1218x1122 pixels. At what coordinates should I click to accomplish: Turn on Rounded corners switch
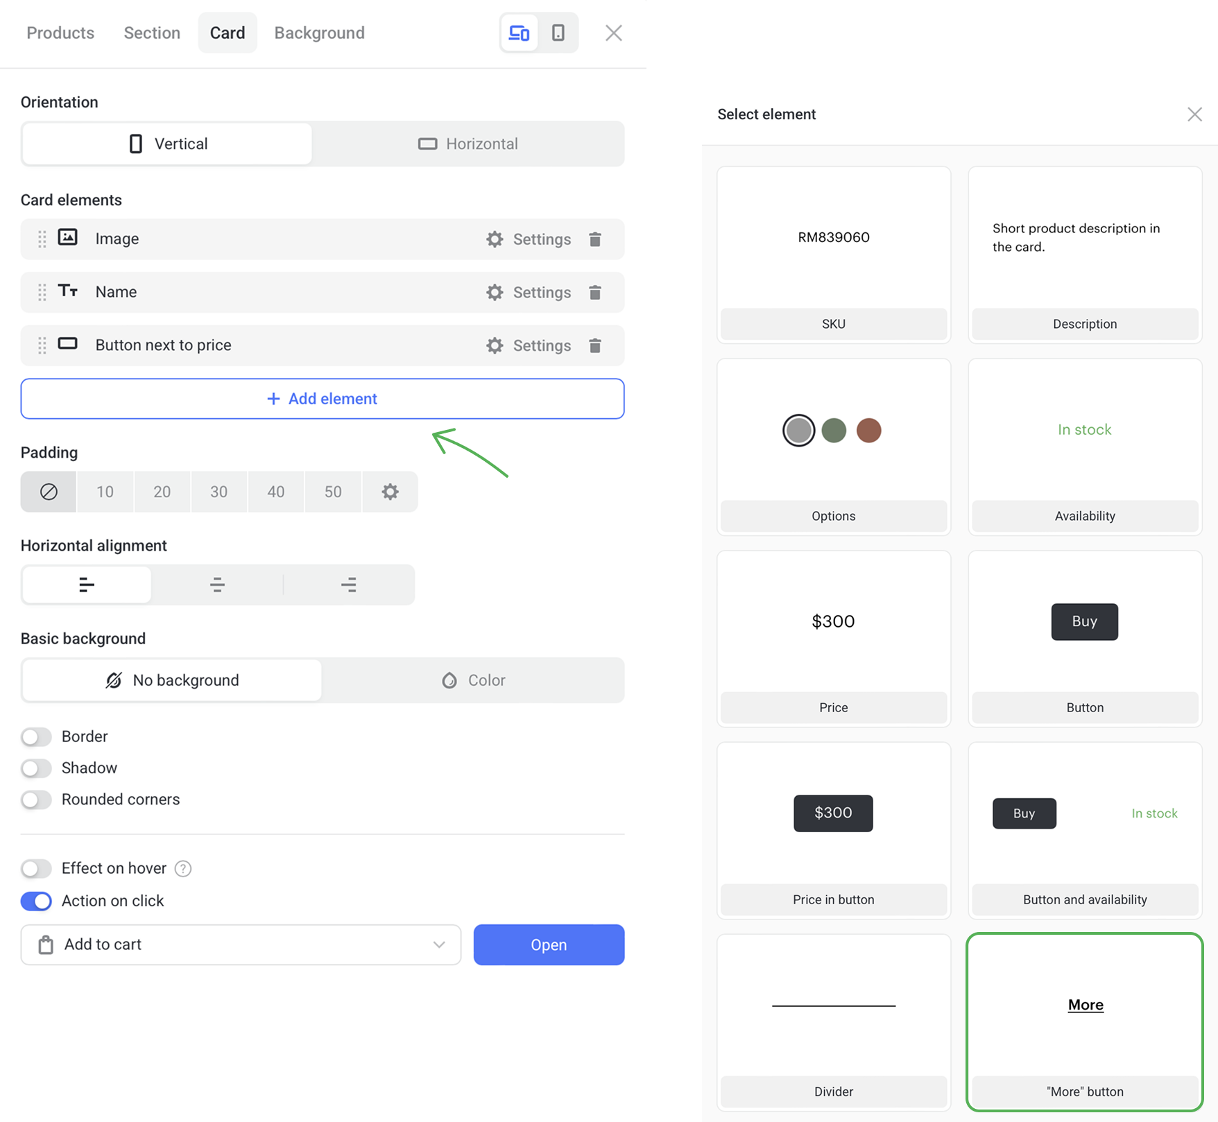click(x=36, y=800)
